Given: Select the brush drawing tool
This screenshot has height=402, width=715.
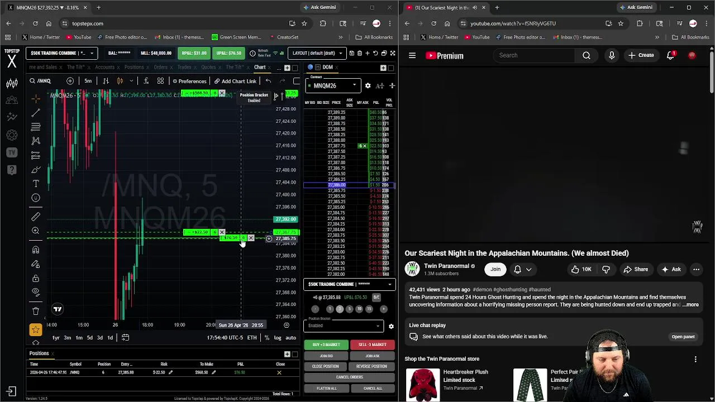Looking at the screenshot, I should click(36, 169).
